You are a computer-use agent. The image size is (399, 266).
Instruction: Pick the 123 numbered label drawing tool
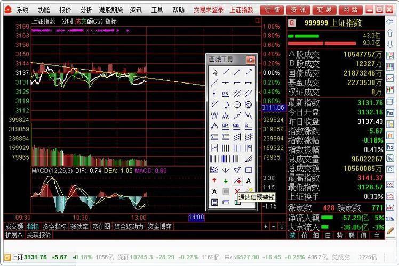[x=226, y=94]
